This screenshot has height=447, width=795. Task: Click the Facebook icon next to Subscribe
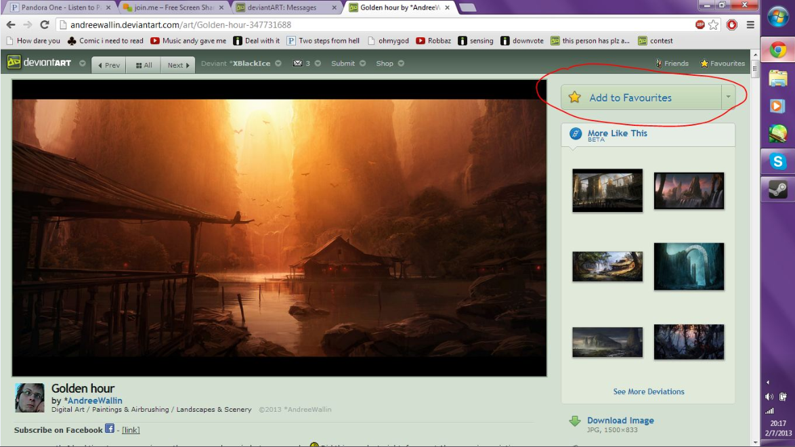[110, 428]
